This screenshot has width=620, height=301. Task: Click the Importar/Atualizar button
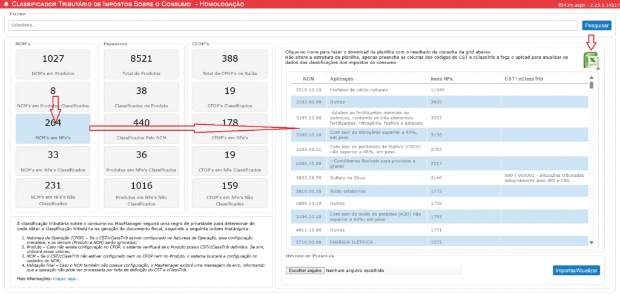tap(576, 270)
